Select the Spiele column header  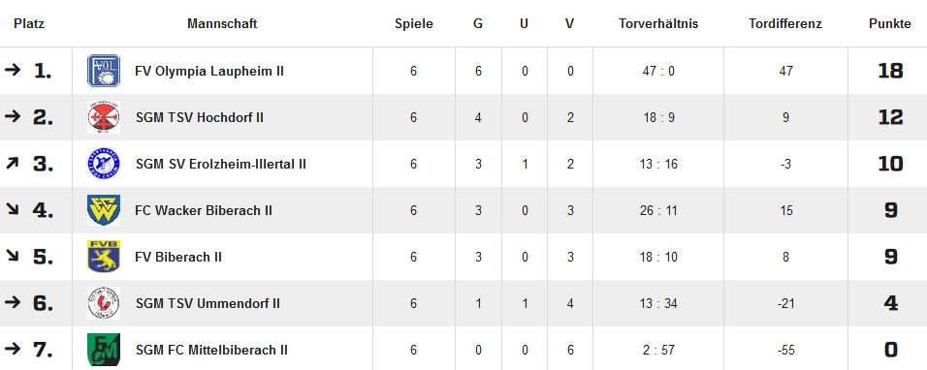pyautogui.click(x=414, y=24)
